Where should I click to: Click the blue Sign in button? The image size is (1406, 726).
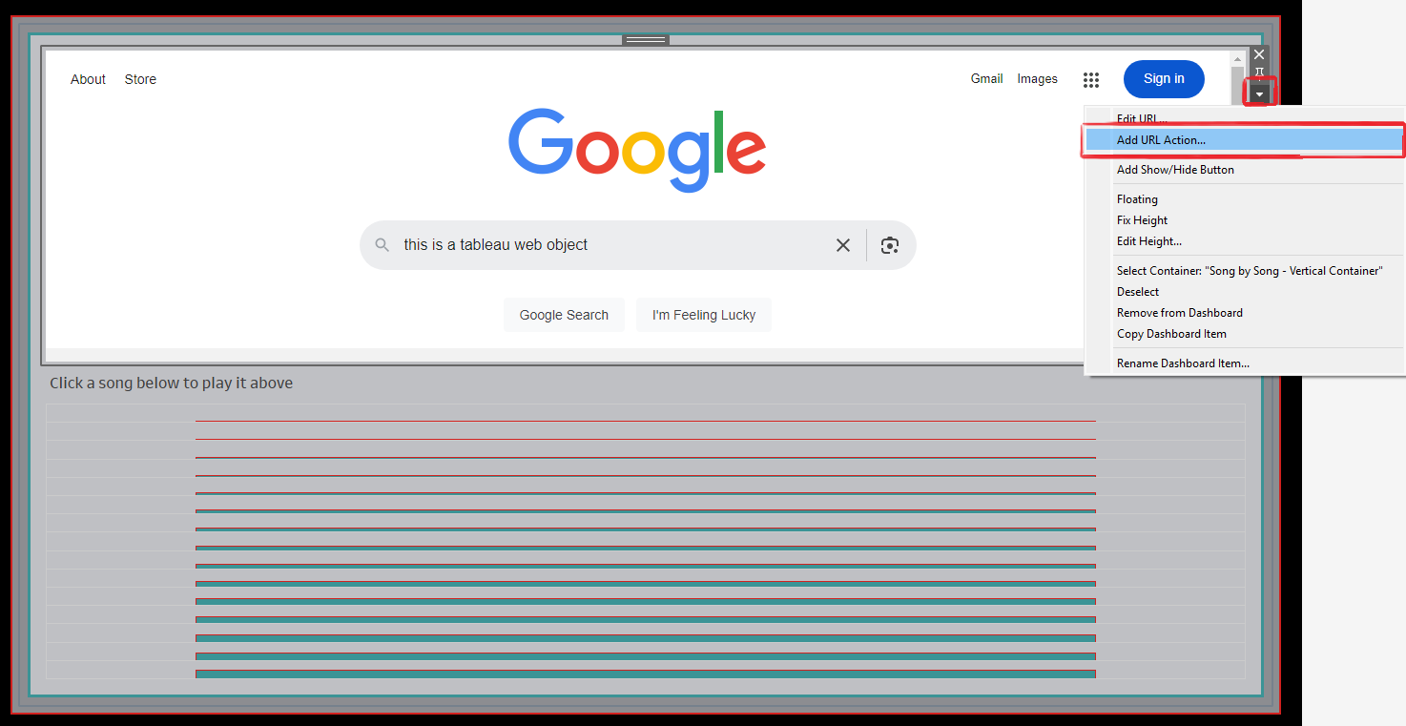point(1164,79)
